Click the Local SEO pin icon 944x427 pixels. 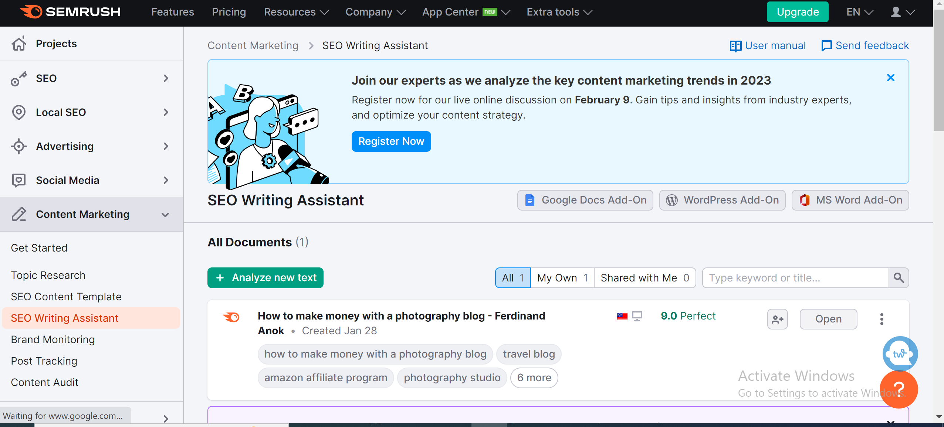tap(19, 112)
